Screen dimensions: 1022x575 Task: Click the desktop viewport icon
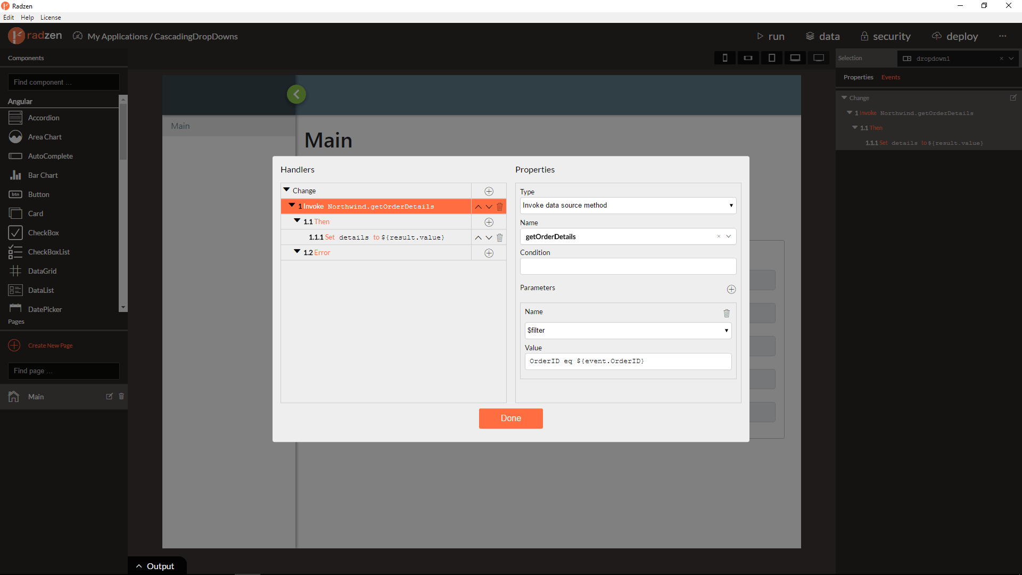click(x=819, y=57)
